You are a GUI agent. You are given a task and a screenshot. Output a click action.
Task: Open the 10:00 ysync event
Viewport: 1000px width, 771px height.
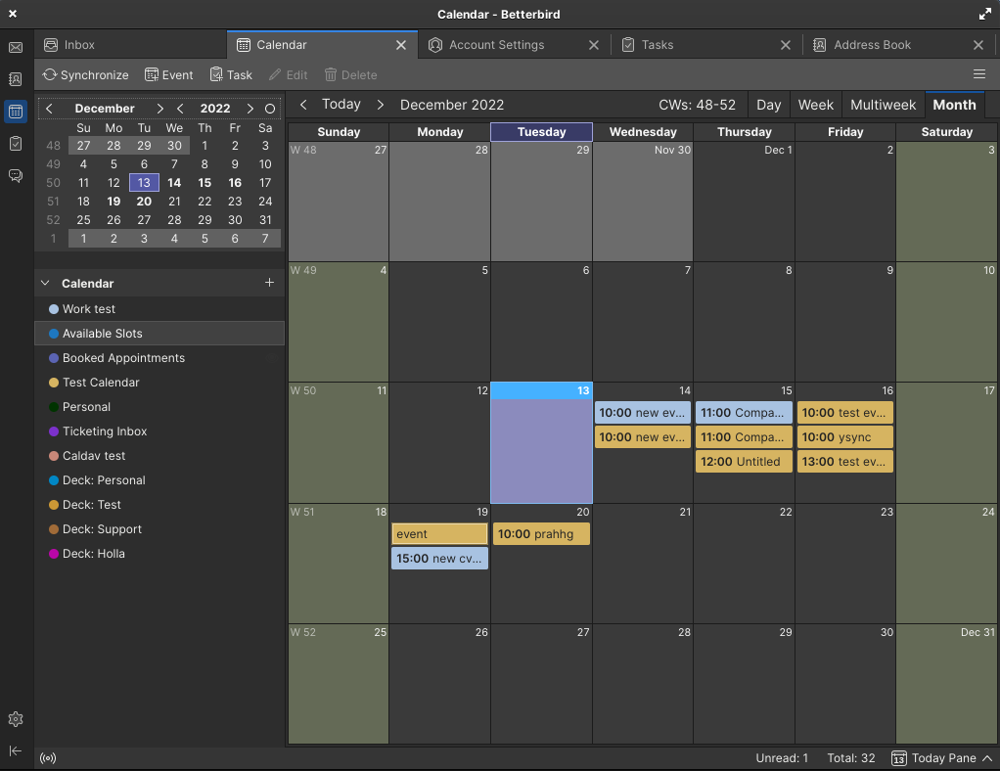(x=844, y=436)
